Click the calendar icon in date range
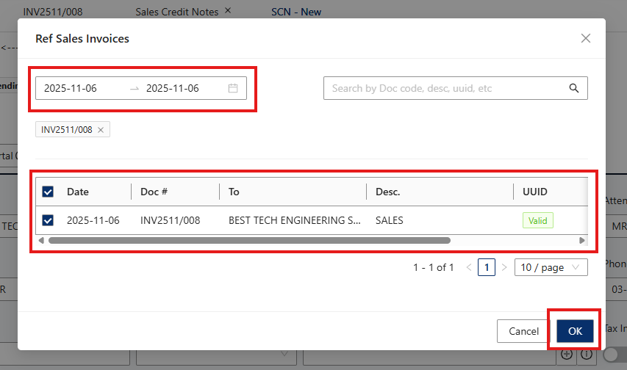Image resolution: width=627 pixels, height=370 pixels. click(x=233, y=88)
